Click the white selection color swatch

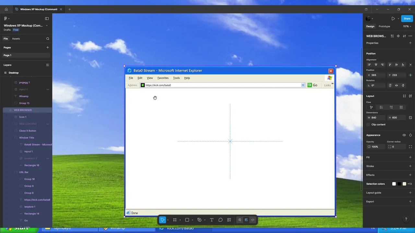point(394,184)
